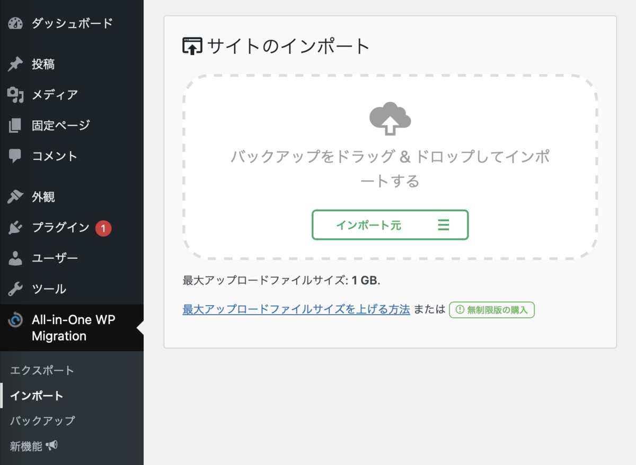Click the plug icon beside プラグイン
Viewport: 636px width, 465px height.
click(x=15, y=228)
